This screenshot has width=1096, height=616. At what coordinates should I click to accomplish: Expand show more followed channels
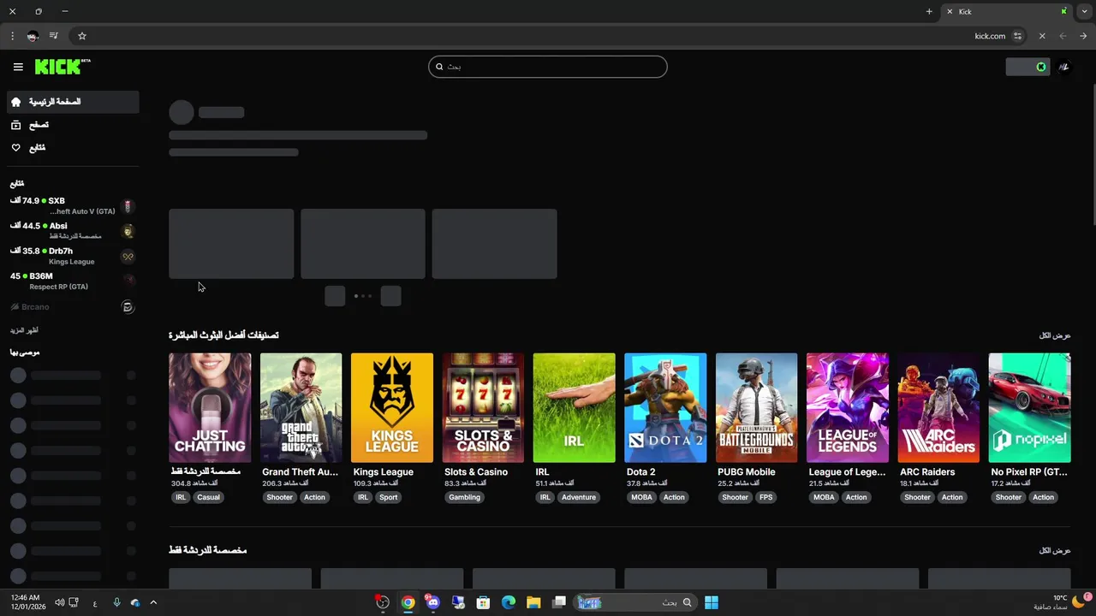click(x=24, y=330)
